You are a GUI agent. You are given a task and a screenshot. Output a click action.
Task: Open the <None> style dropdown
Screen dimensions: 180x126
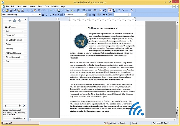tap(85, 15)
